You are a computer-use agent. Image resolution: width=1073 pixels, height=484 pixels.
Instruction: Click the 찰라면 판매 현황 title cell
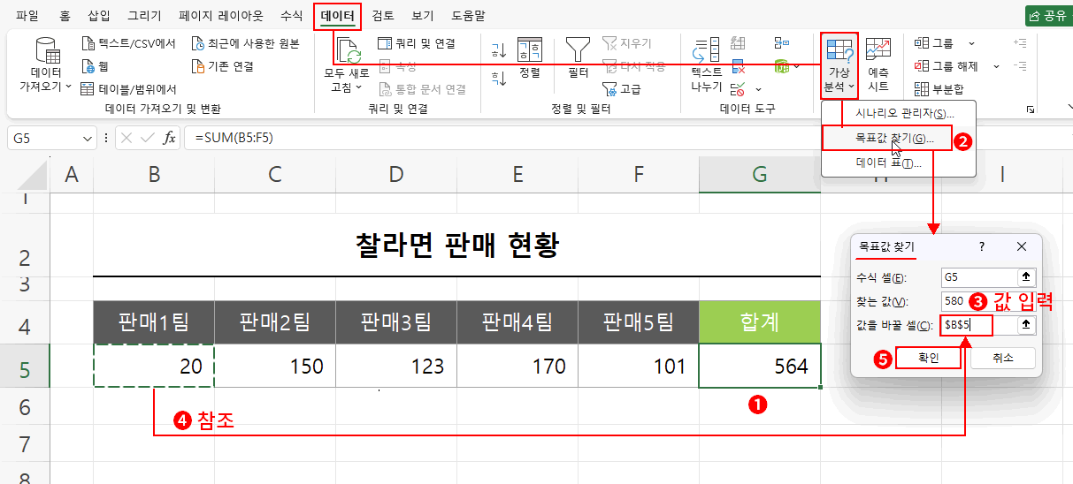pos(456,244)
